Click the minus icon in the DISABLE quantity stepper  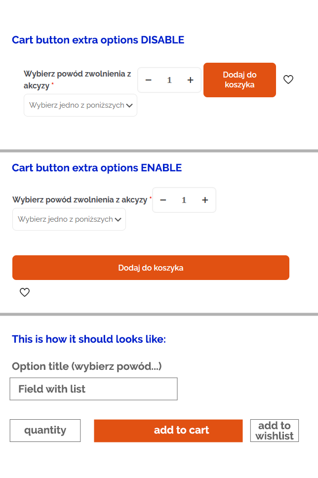tap(148, 80)
